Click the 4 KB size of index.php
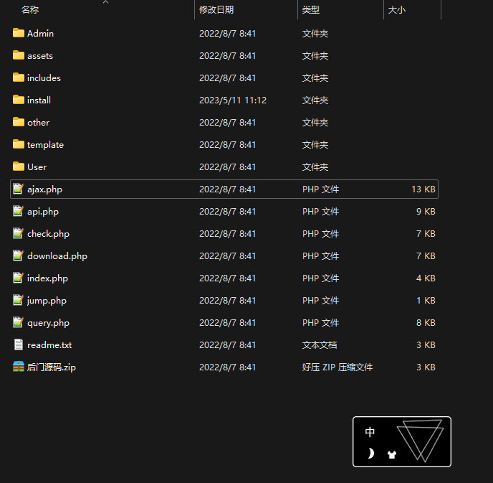Image resolution: width=493 pixels, height=483 pixels. point(426,278)
